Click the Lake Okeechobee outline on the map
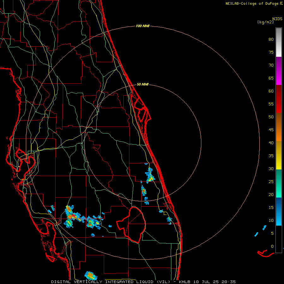 coord(131,225)
